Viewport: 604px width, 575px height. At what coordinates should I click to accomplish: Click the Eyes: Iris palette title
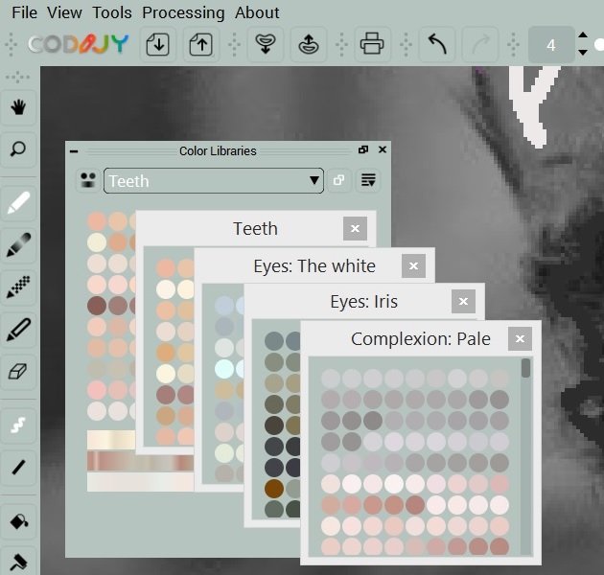[364, 302]
